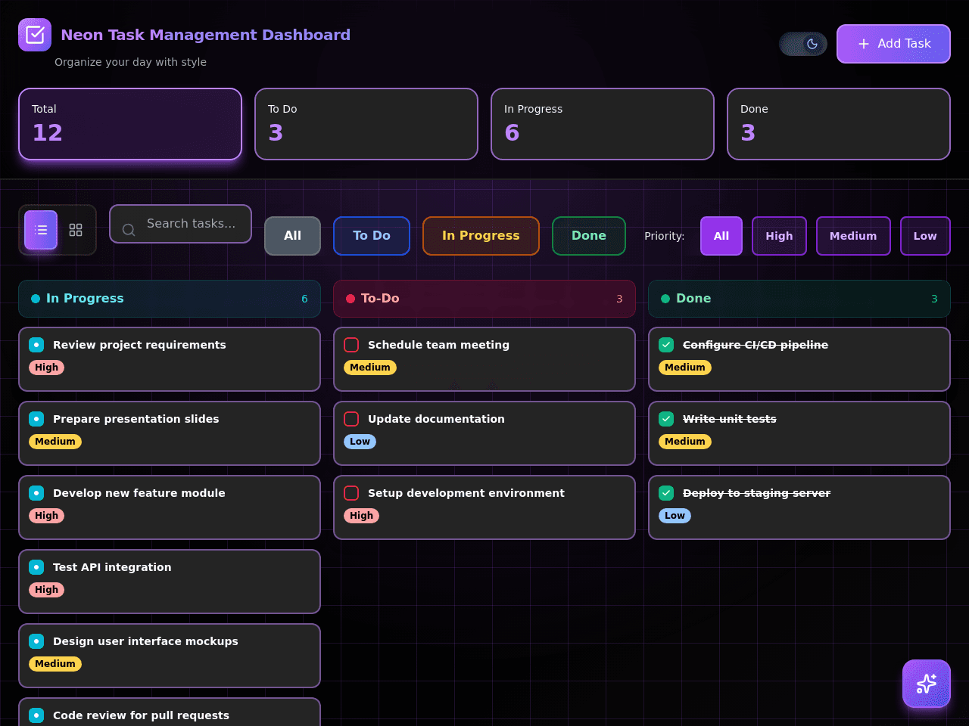Toggle status of Test API integration

(36, 567)
